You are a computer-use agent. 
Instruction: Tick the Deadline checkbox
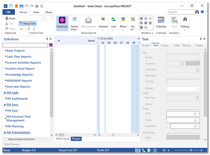[x=168, y=126]
